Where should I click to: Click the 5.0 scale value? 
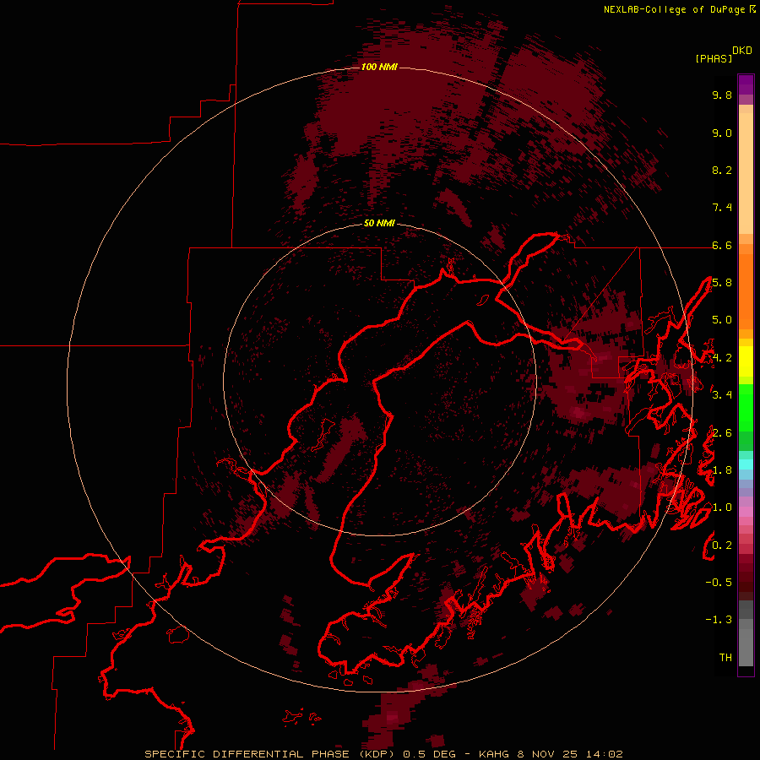[722, 320]
